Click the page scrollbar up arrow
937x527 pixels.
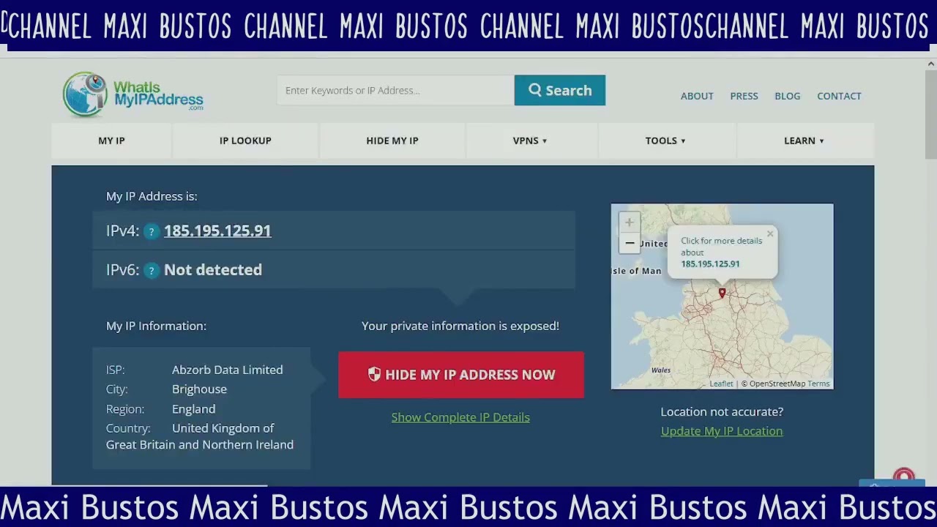930,64
